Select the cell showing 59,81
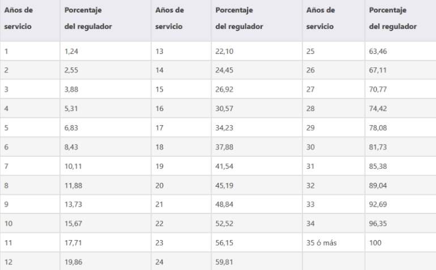This screenshot has height=270, width=436. 257,262
